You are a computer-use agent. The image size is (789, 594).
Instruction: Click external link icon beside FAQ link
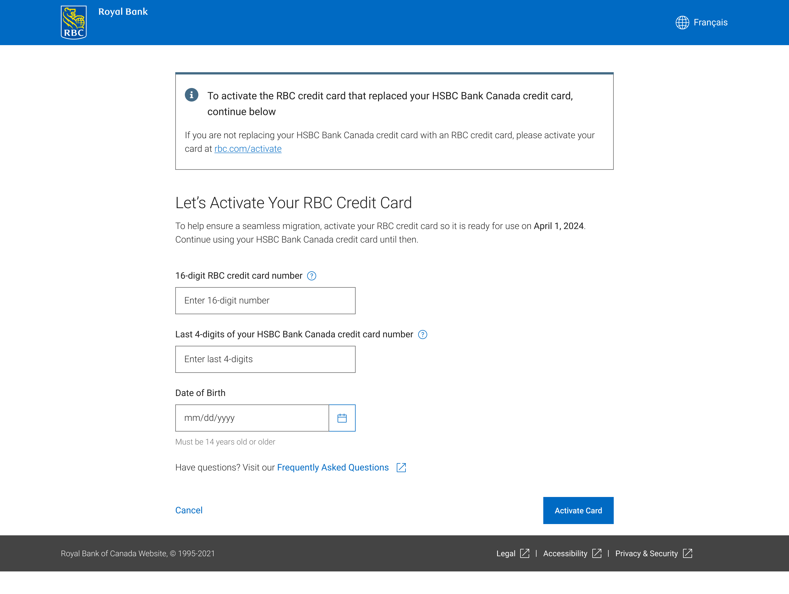tap(401, 468)
